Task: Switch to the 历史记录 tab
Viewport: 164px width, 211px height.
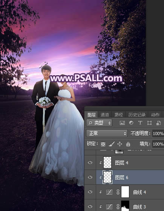Action: click(137, 115)
